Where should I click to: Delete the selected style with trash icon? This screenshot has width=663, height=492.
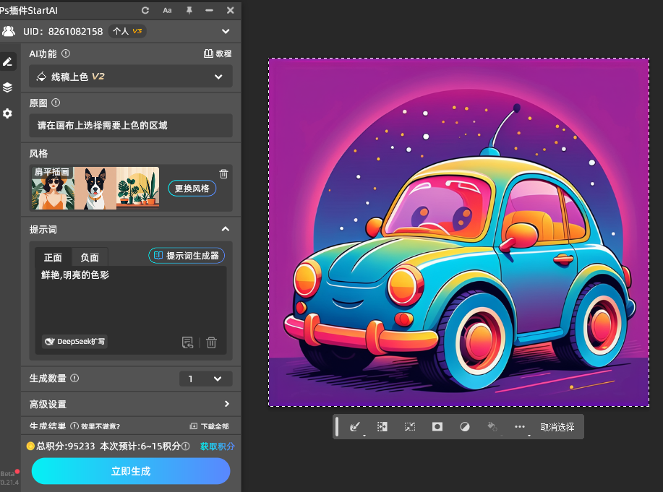click(x=224, y=173)
